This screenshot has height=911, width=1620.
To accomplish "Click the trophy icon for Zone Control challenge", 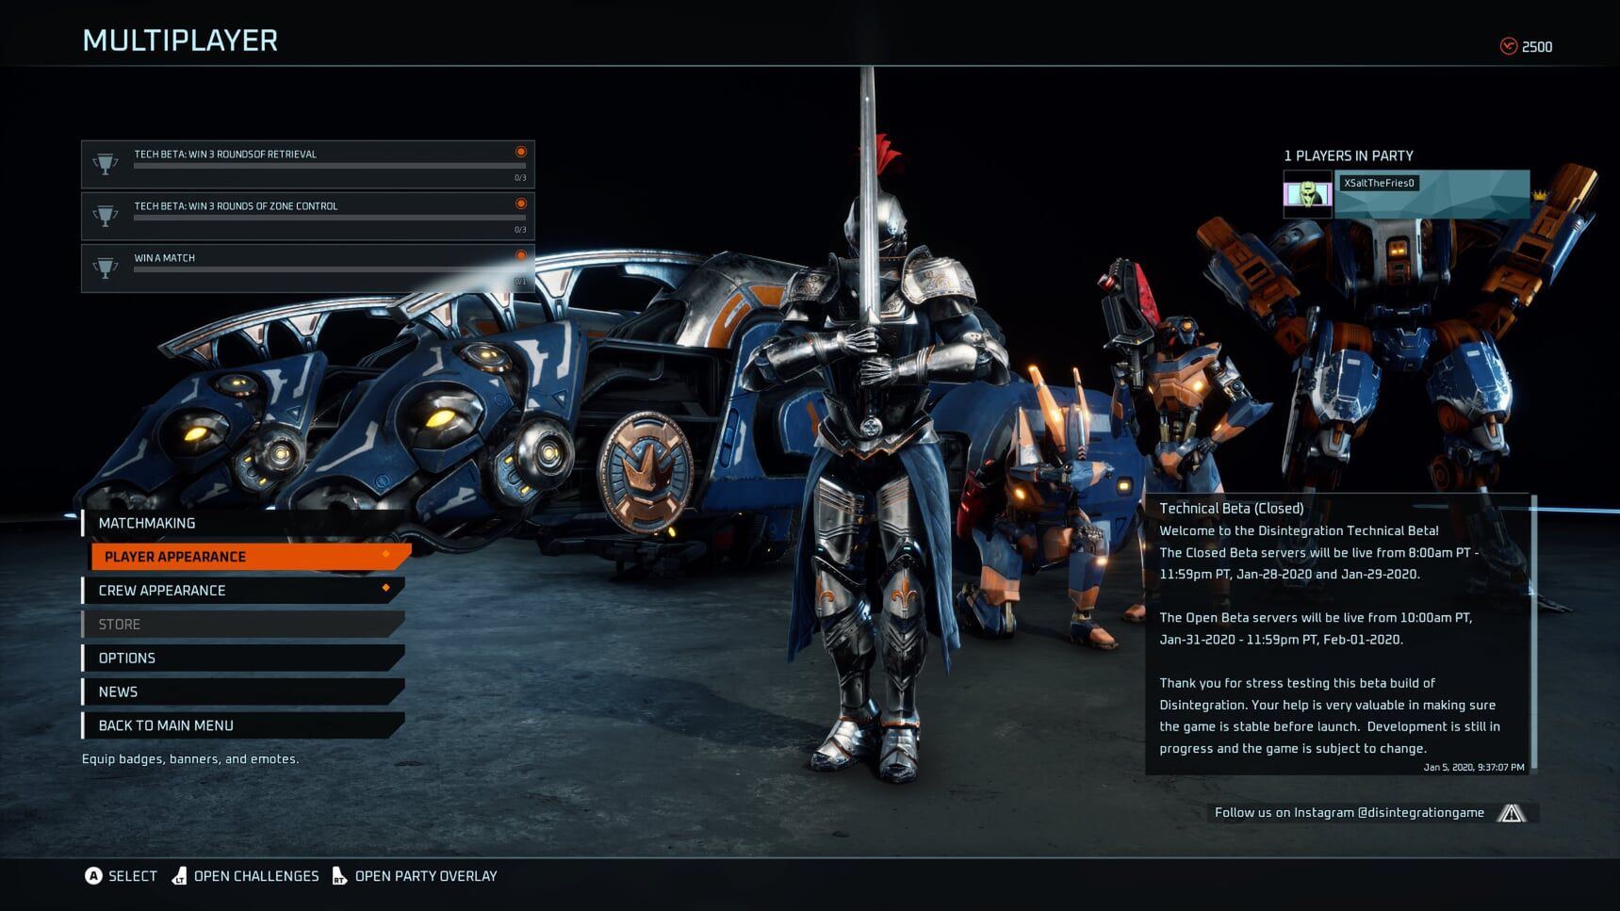I will pos(106,216).
